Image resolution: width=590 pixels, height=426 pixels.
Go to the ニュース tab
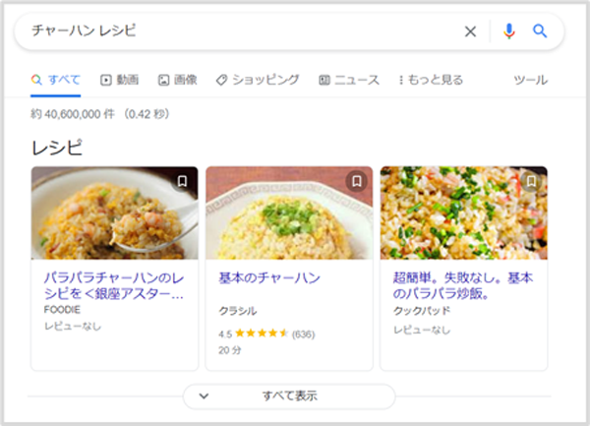[349, 80]
